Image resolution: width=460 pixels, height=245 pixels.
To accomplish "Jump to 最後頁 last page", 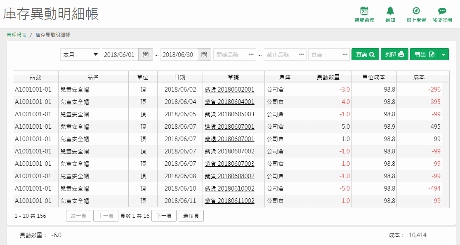I will [x=191, y=216].
